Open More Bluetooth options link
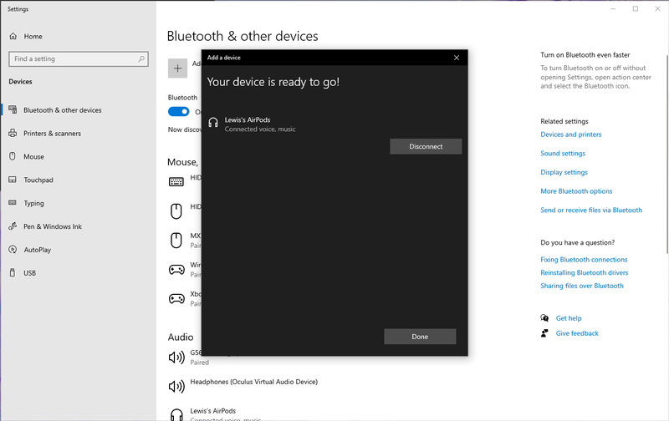The width and height of the screenshot is (669, 421). pos(576,191)
